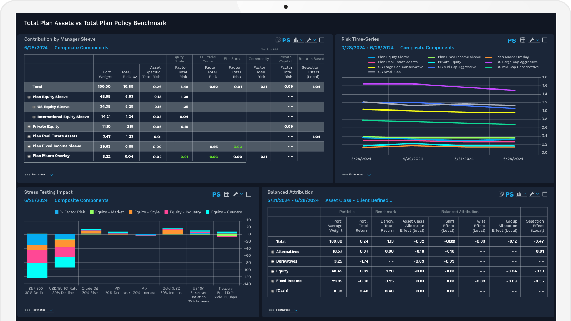The width and height of the screenshot is (571, 321).
Task: Click the wrench settings icon in Risk Time-Series
Action: [x=532, y=40]
